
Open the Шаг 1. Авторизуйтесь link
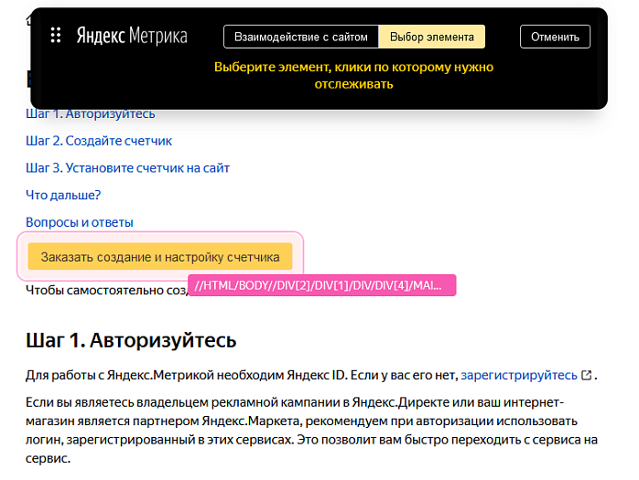point(91,114)
